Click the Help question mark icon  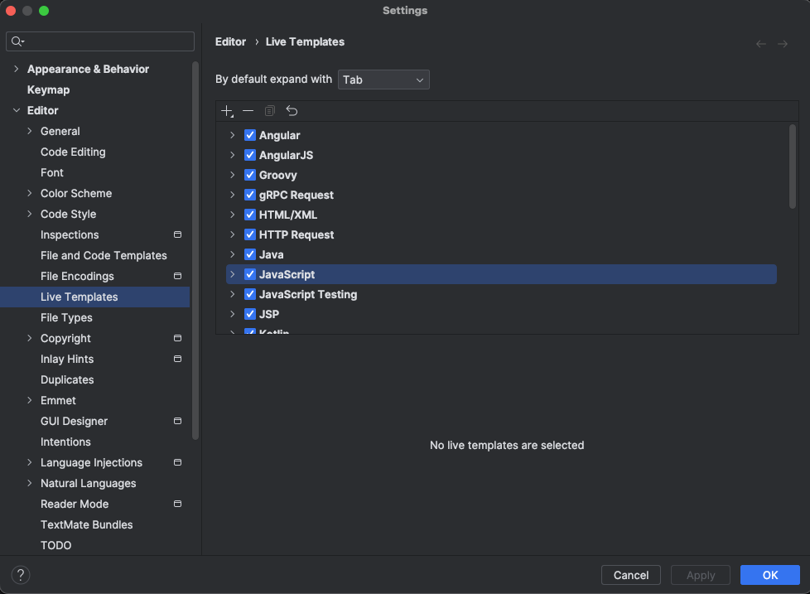[x=22, y=575]
